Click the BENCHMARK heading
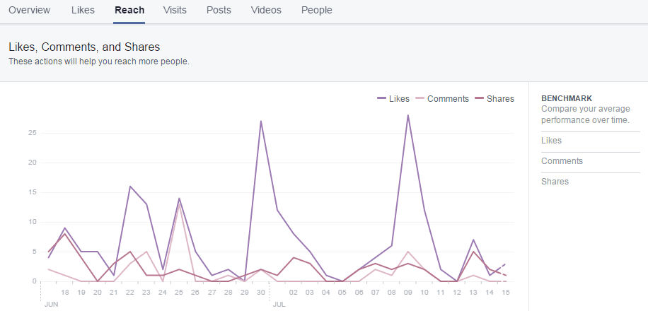 point(567,99)
